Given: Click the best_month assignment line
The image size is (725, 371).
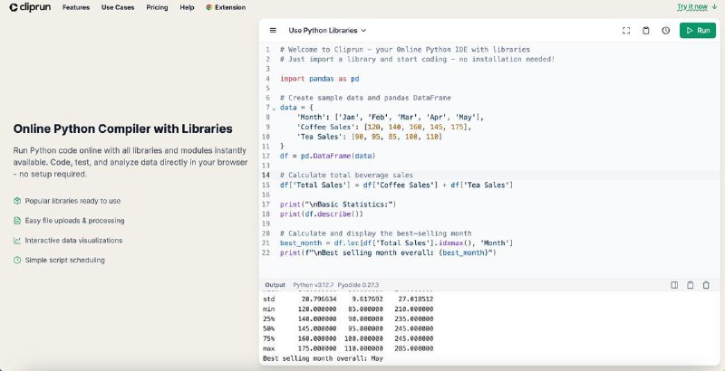Looking at the screenshot, I should point(396,243).
